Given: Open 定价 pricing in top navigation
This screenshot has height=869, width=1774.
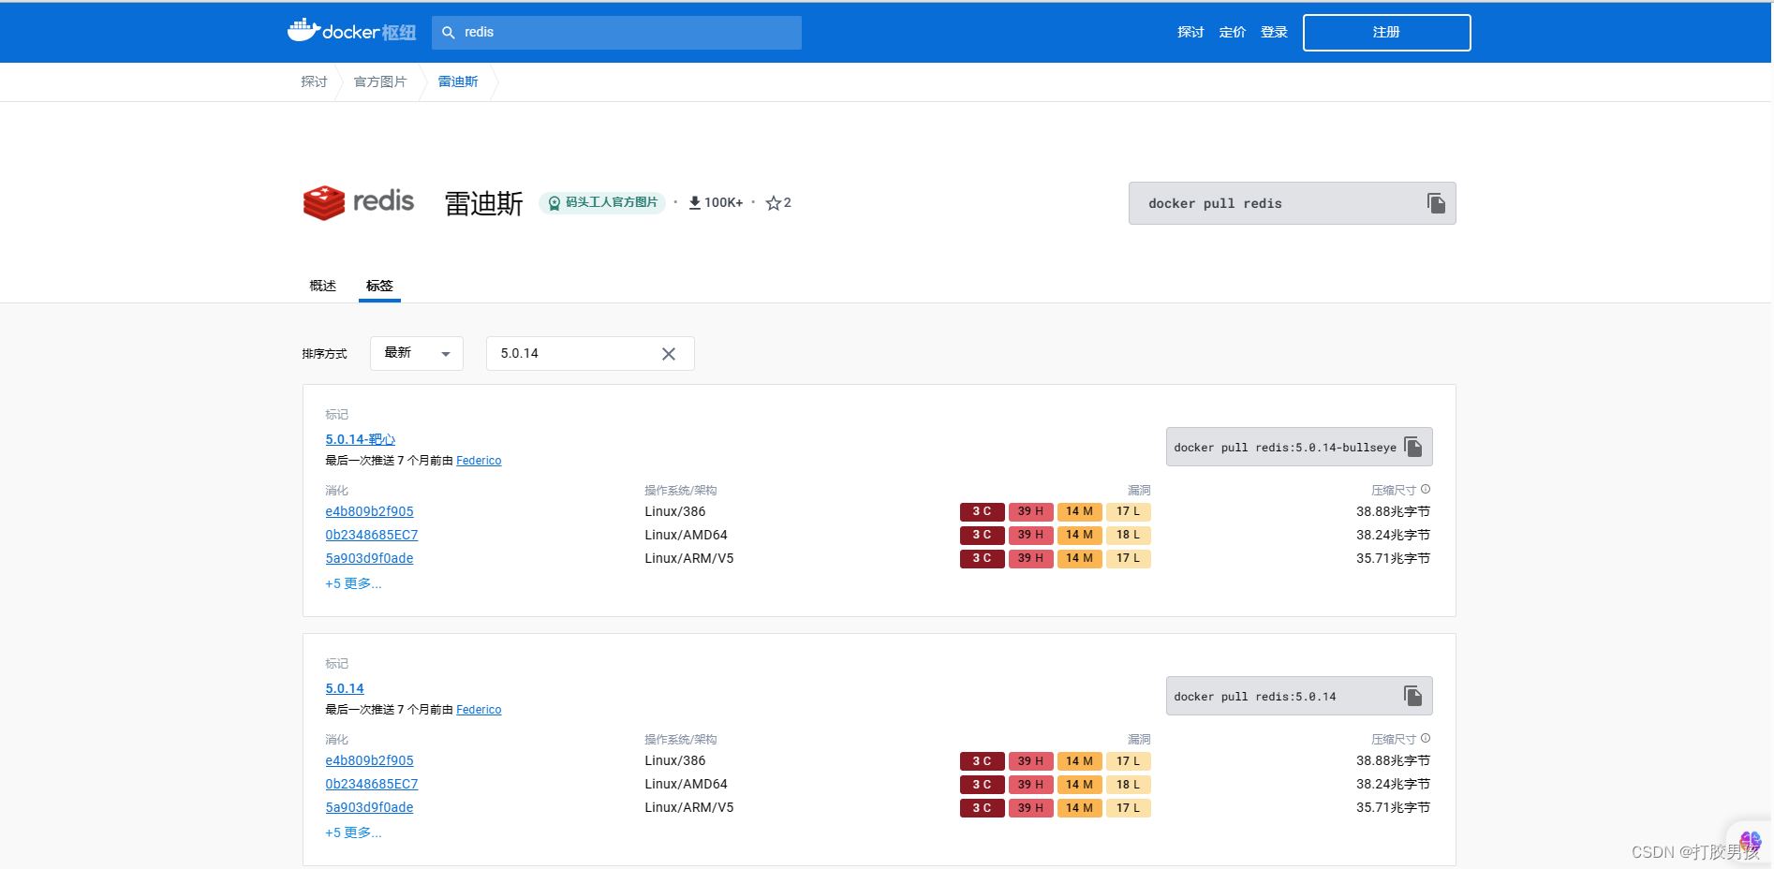Looking at the screenshot, I should point(1233,32).
